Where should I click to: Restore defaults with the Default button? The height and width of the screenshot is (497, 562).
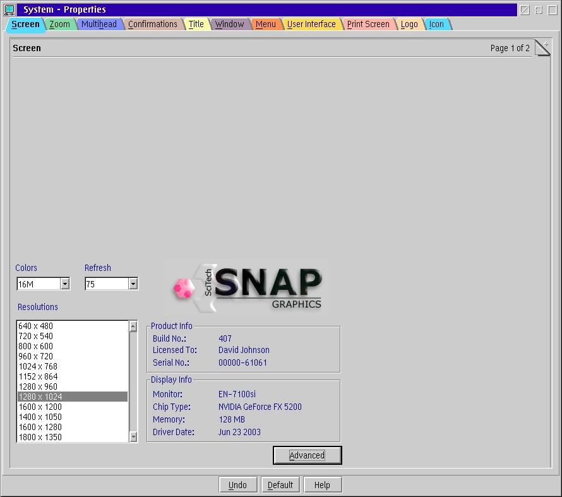click(x=280, y=485)
